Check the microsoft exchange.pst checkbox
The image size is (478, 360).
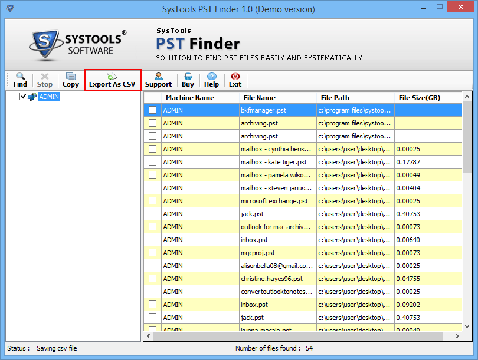click(x=152, y=201)
